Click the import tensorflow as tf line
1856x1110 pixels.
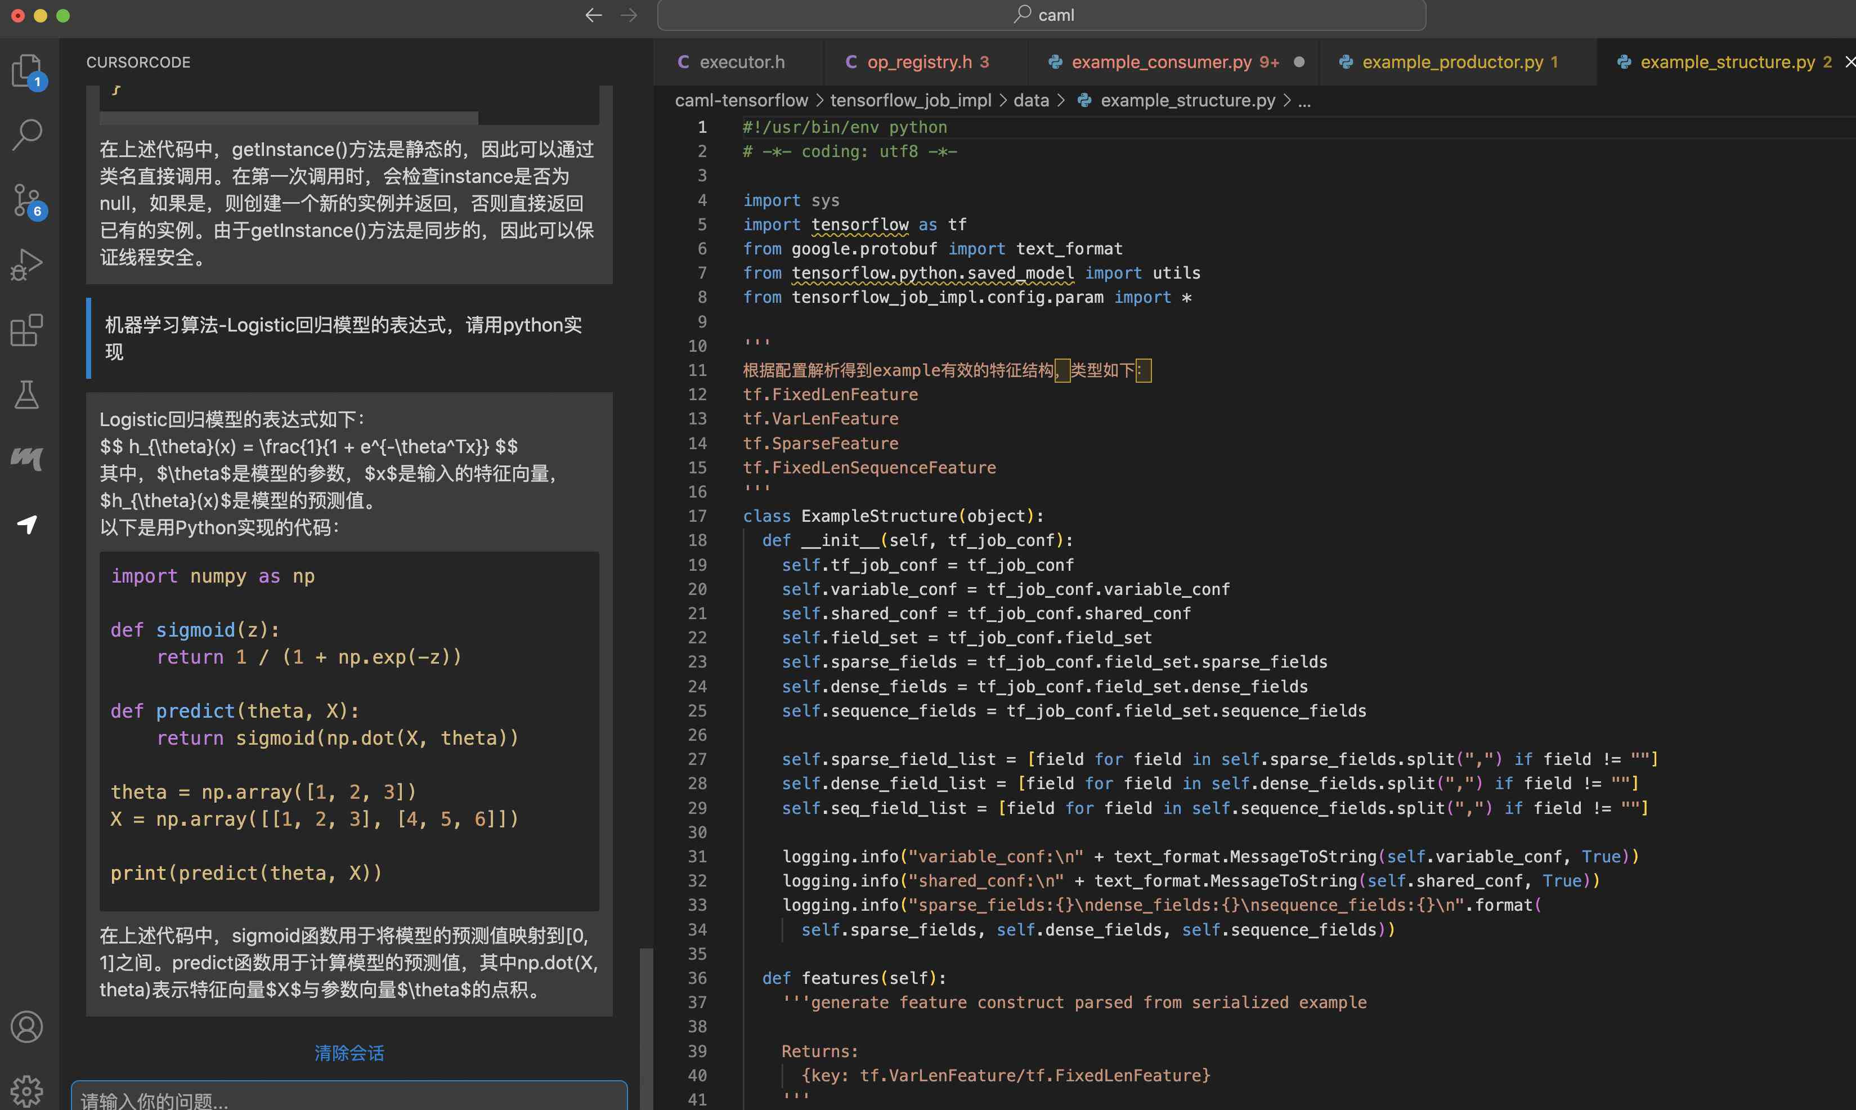[x=855, y=225]
